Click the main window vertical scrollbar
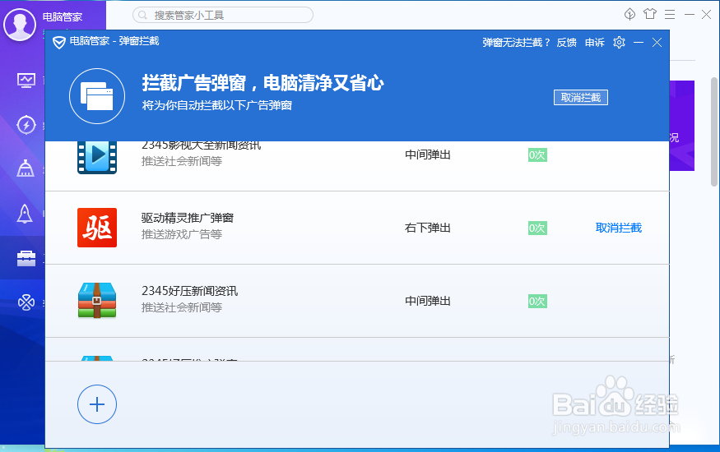 714,131
